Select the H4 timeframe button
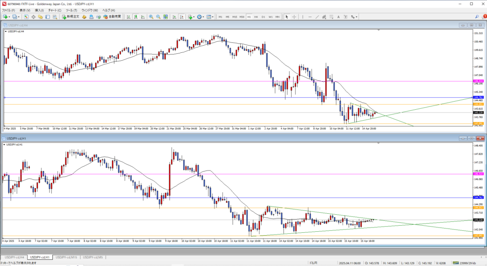 pos(256,17)
